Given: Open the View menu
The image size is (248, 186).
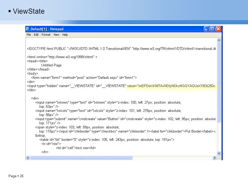Looking at the screenshot, I should pyautogui.click(x=56, y=35).
